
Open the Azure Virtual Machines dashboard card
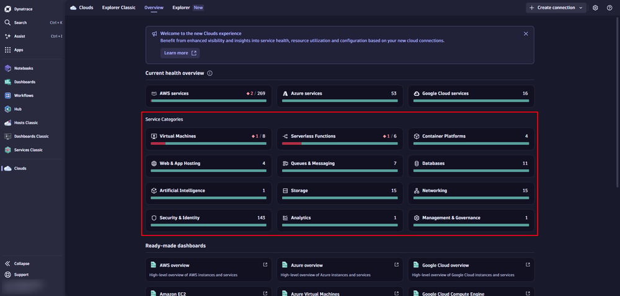(x=340, y=292)
